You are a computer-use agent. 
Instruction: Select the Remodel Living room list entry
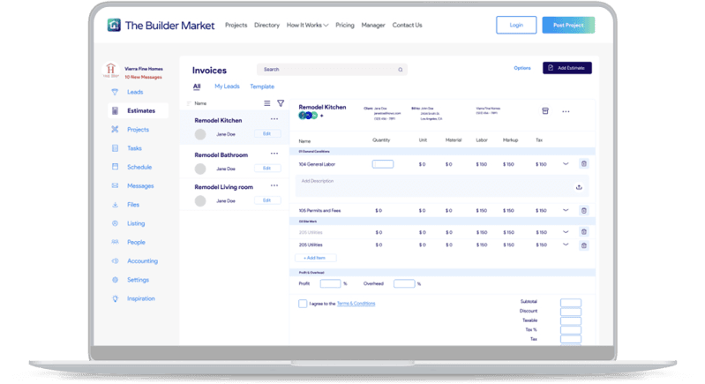click(234, 194)
